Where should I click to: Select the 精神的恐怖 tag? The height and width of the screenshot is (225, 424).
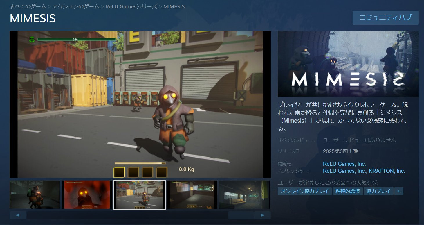click(347, 191)
